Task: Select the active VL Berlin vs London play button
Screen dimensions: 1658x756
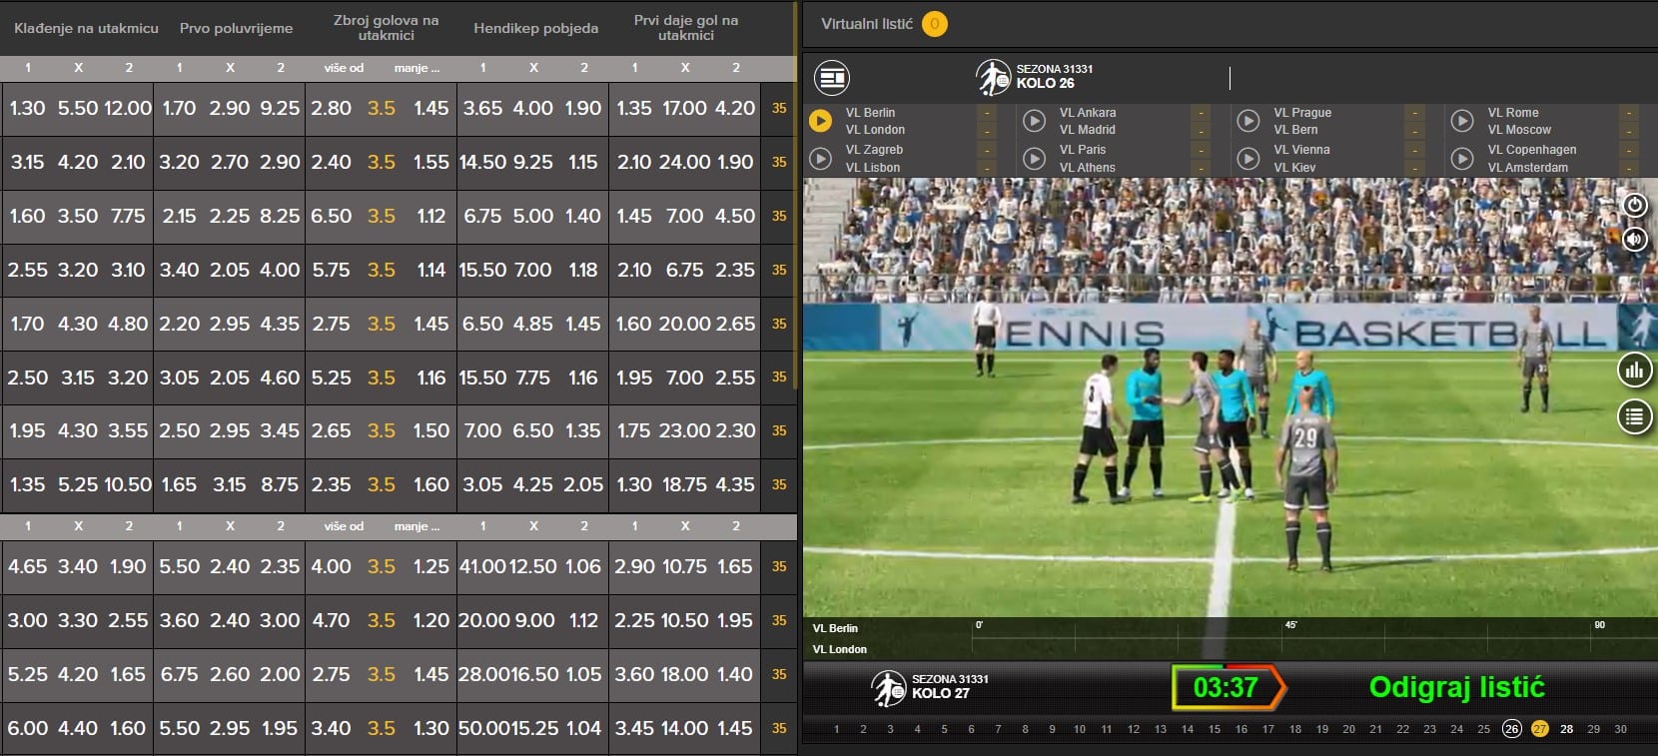Action: tap(820, 121)
